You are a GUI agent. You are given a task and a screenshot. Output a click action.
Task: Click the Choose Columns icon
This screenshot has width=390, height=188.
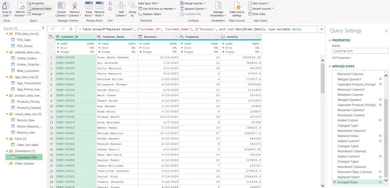click(61, 5)
